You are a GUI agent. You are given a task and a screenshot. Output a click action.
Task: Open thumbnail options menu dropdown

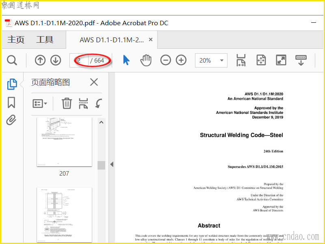tap(39, 103)
